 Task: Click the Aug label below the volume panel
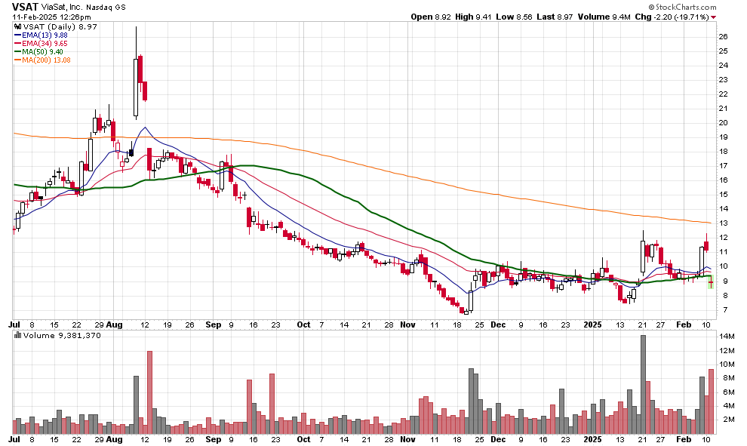tap(115, 438)
